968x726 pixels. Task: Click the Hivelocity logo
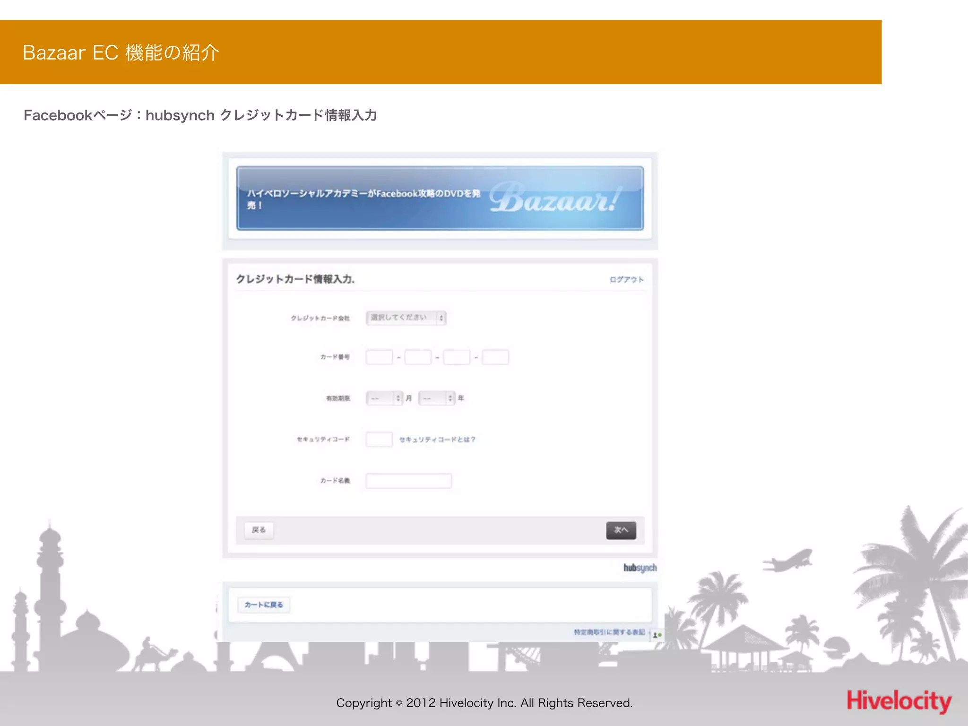pyautogui.click(x=899, y=701)
